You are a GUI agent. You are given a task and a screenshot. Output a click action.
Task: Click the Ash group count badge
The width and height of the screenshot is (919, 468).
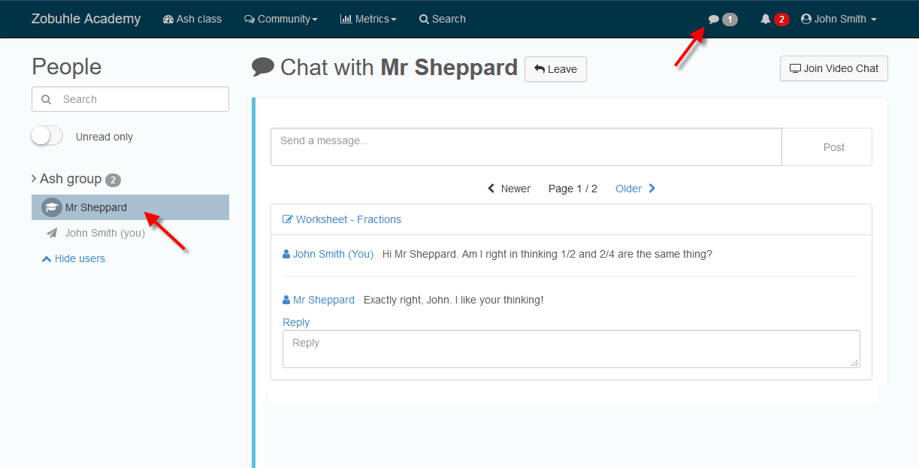pyautogui.click(x=113, y=180)
